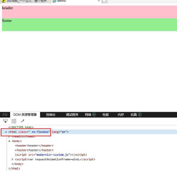Open a new browser tab
The height and width of the screenshot is (186, 177).
point(104,1)
